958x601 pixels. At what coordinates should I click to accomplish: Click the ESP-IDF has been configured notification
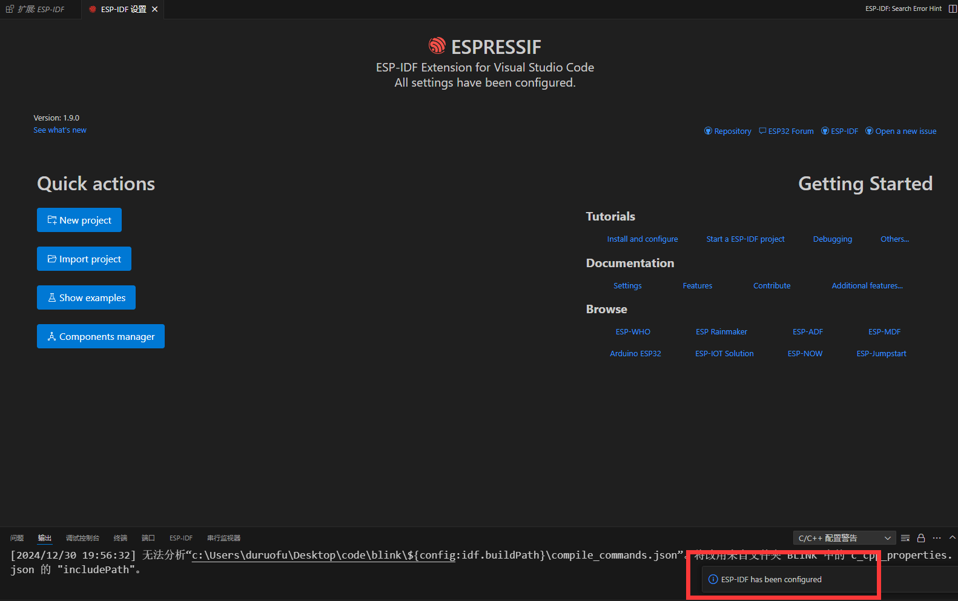[x=771, y=580]
